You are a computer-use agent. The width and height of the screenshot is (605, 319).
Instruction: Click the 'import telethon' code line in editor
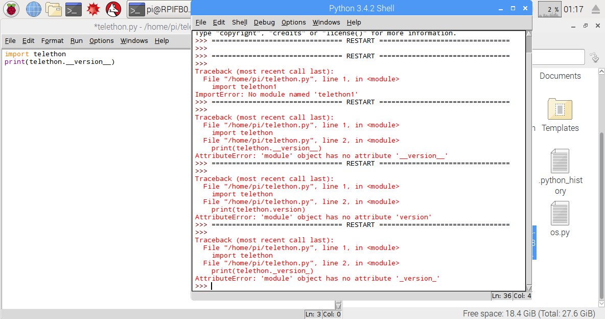(35, 54)
